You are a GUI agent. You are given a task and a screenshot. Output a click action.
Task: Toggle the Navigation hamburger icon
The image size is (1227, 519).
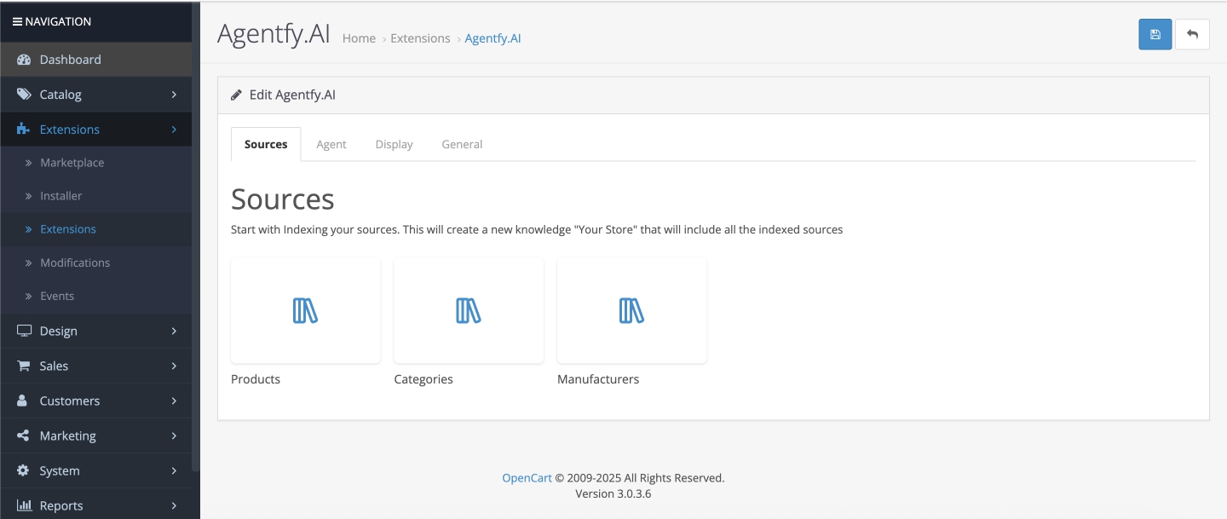(18, 21)
